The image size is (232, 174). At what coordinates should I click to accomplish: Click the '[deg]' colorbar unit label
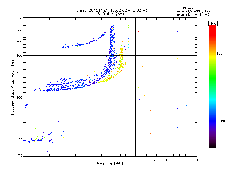(x=213, y=23)
